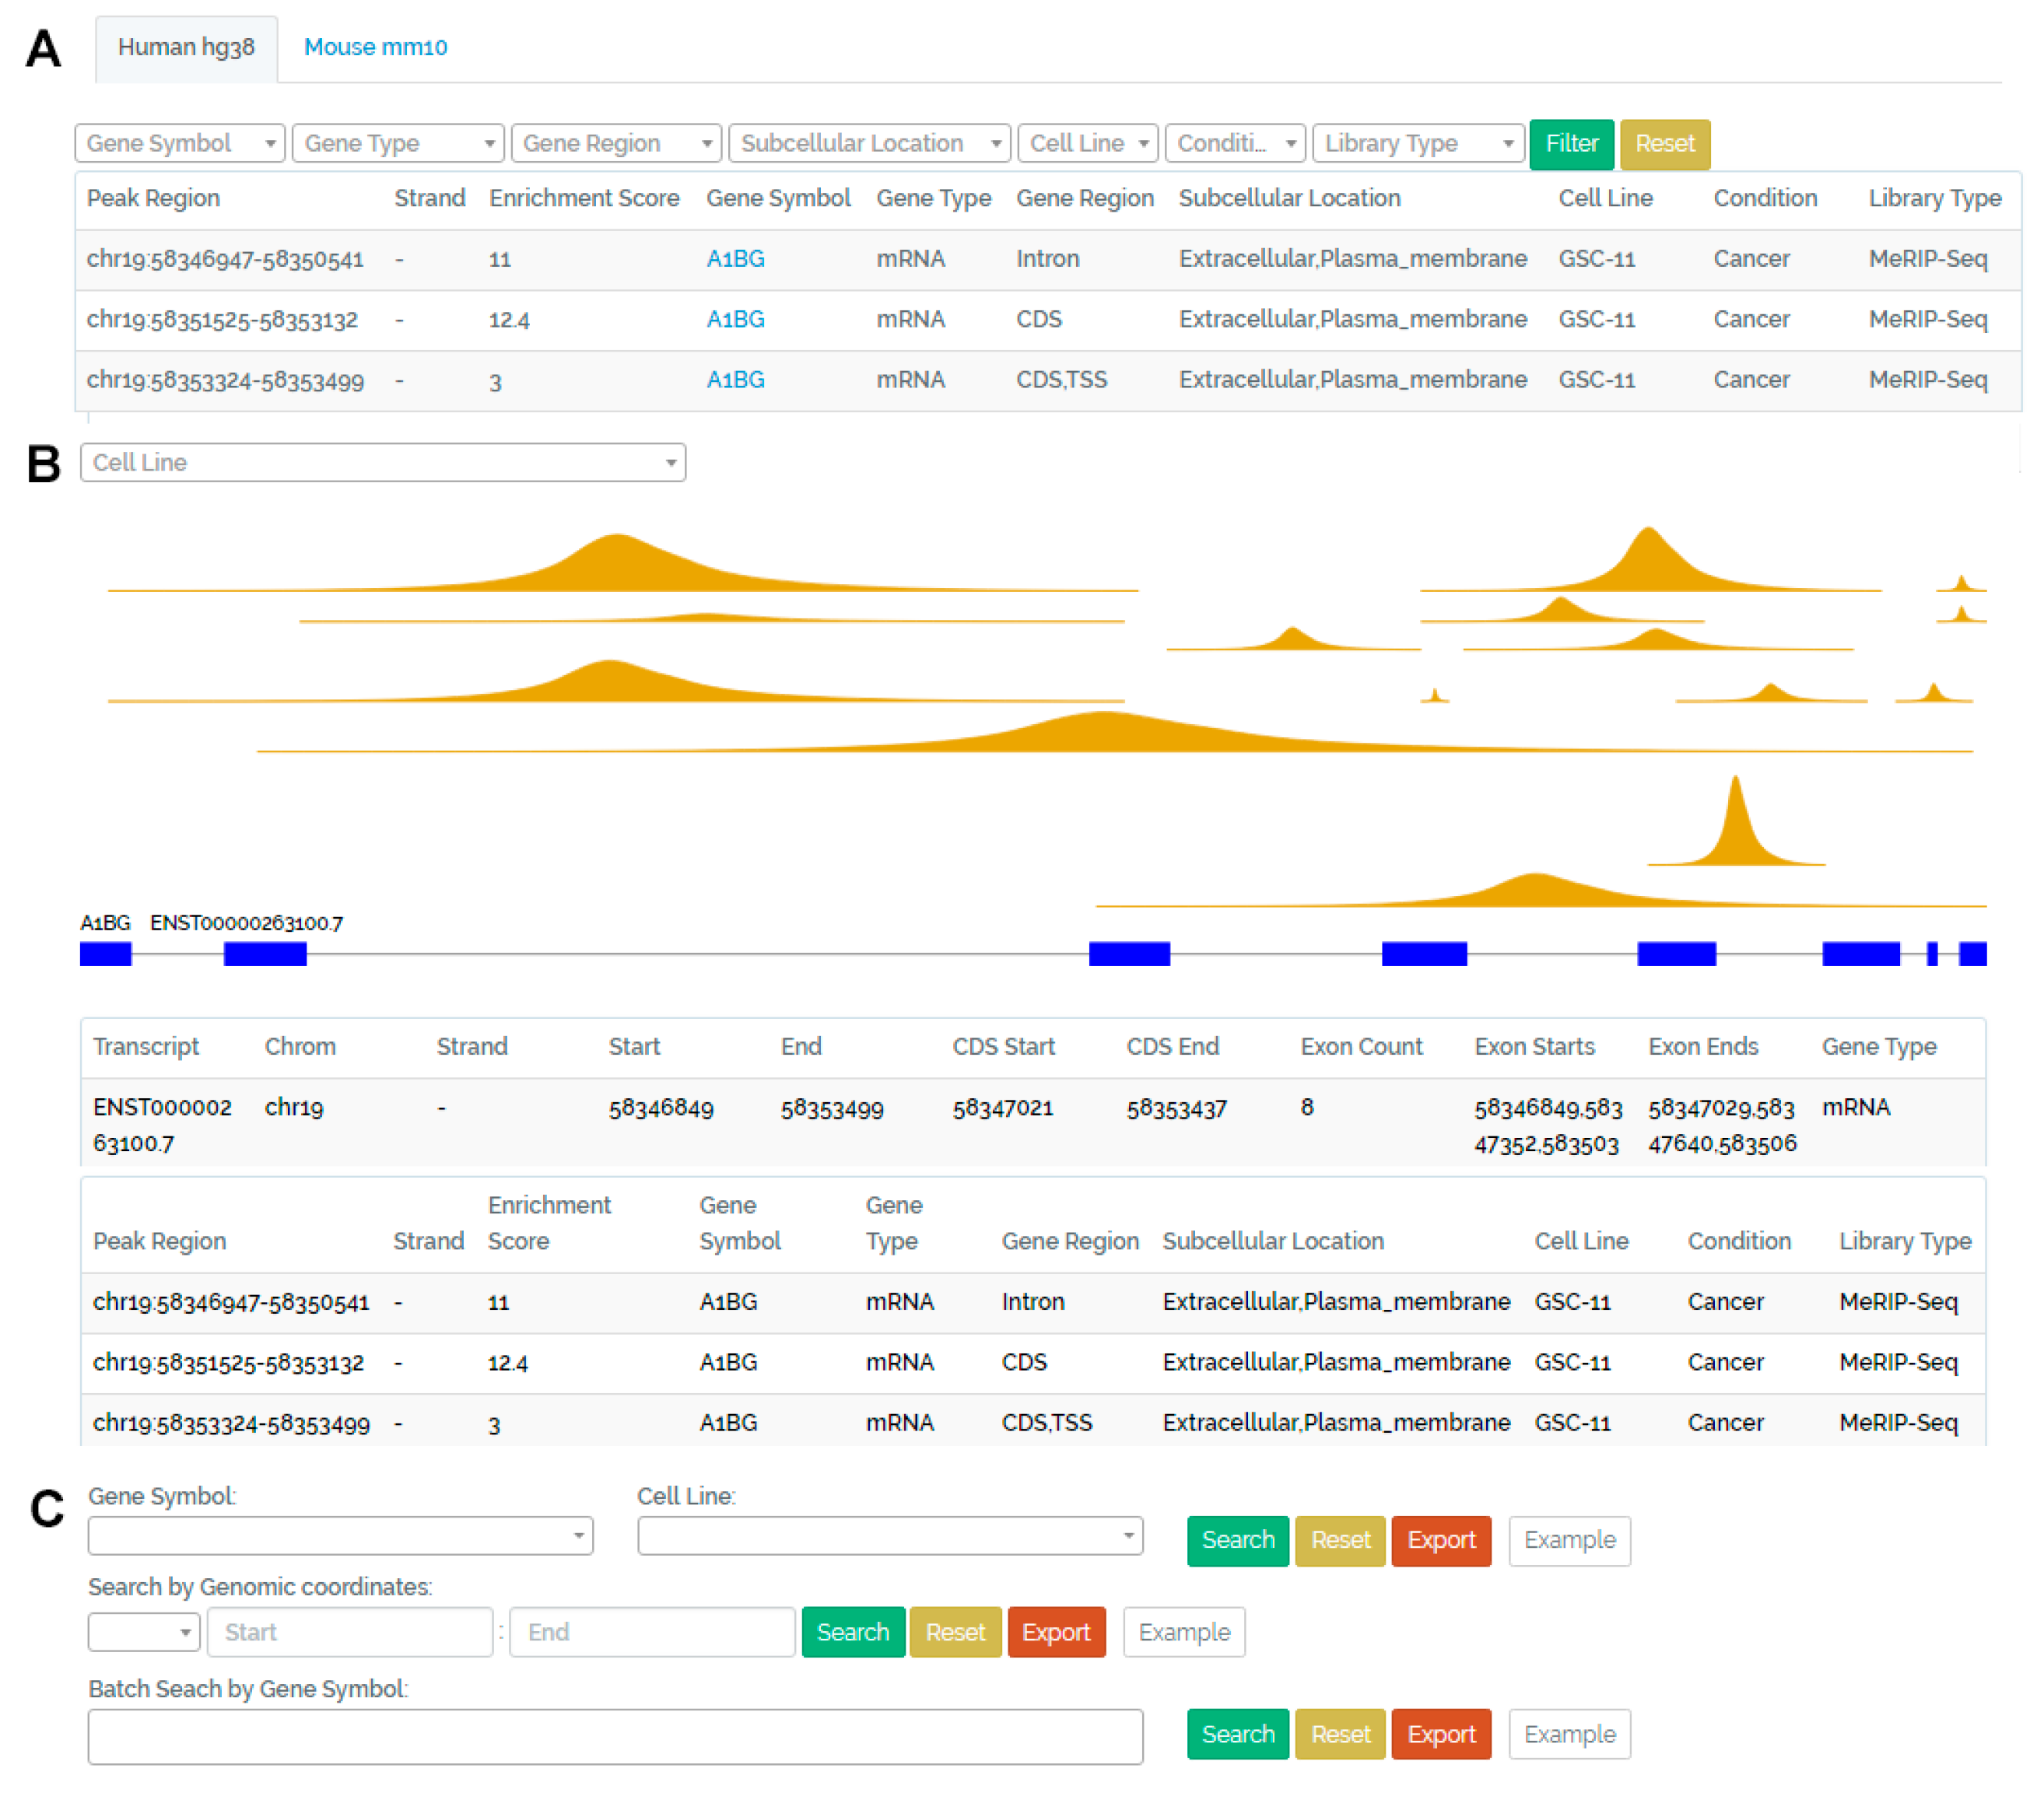Screen dimensions: 2044x1796
Task: Expand the Cell Line dropdown above the peak tracks
Action: (383, 463)
